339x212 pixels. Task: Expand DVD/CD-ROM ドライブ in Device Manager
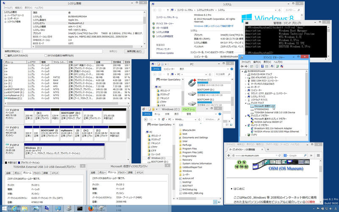(246, 74)
